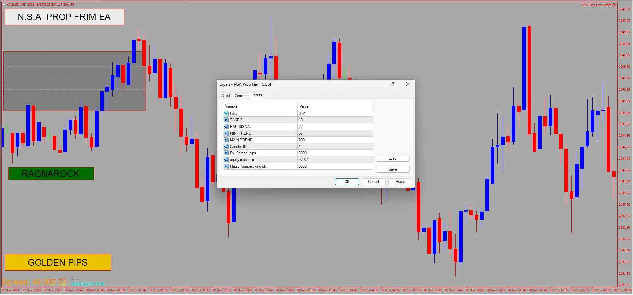The width and height of the screenshot is (633, 295).
Task: Click the dialog help question mark
Action: pyautogui.click(x=393, y=84)
